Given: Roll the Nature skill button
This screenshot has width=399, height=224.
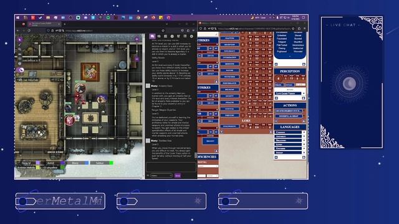Looking at the screenshot, I should point(230,70).
